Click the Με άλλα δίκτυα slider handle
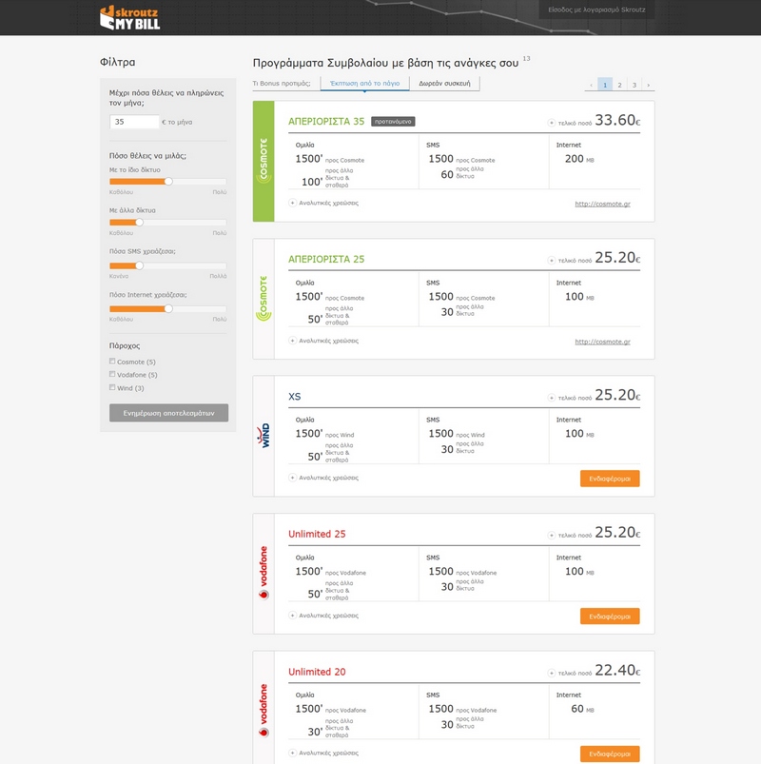761x764 pixels. [x=139, y=223]
